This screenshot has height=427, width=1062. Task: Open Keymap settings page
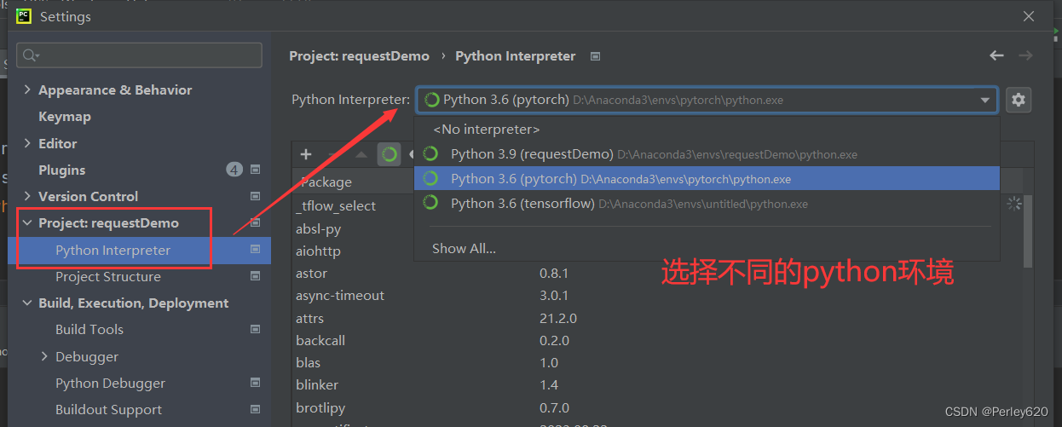tap(65, 116)
